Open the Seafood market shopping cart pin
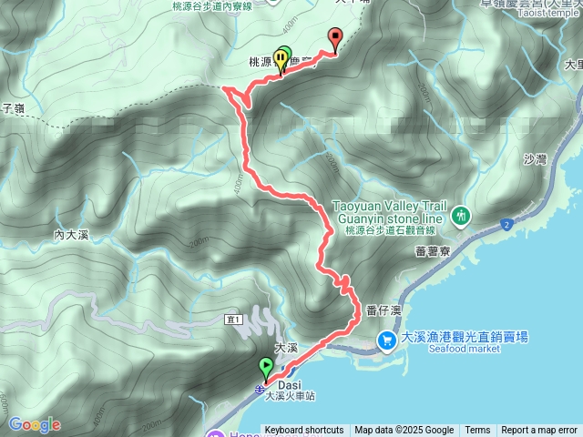The image size is (583, 437). pyautogui.click(x=387, y=340)
